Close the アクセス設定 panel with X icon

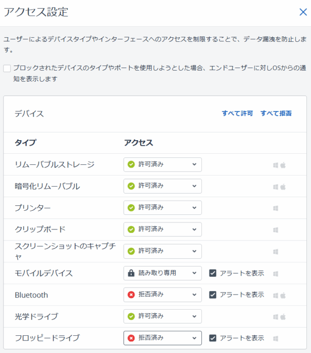pyautogui.click(x=303, y=13)
